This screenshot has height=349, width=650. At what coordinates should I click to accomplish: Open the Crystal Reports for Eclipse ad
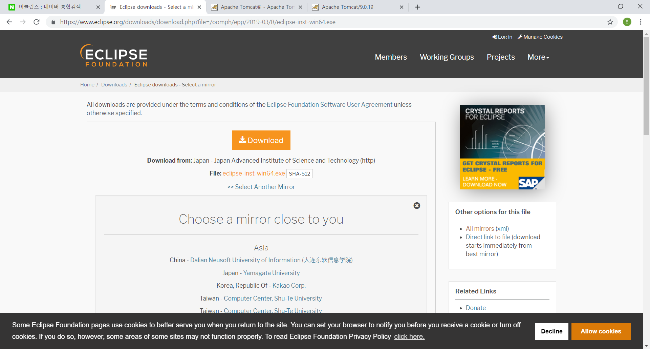tap(502, 147)
